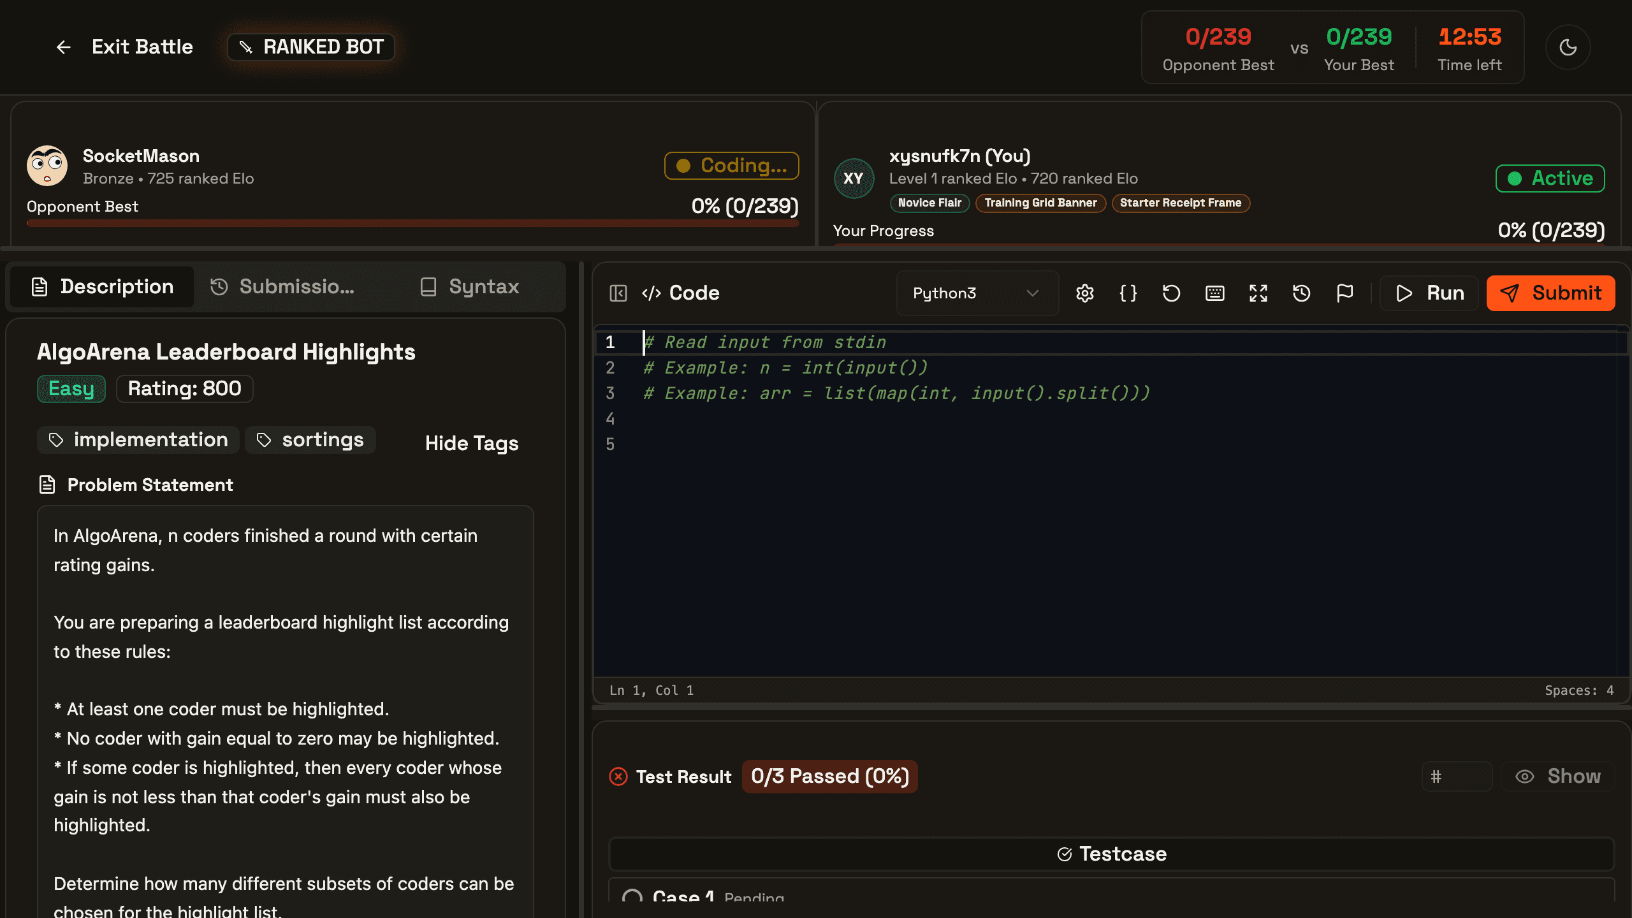The image size is (1632, 918).
Task: Click the Problem Statement heading icon
Action: [x=47, y=485]
